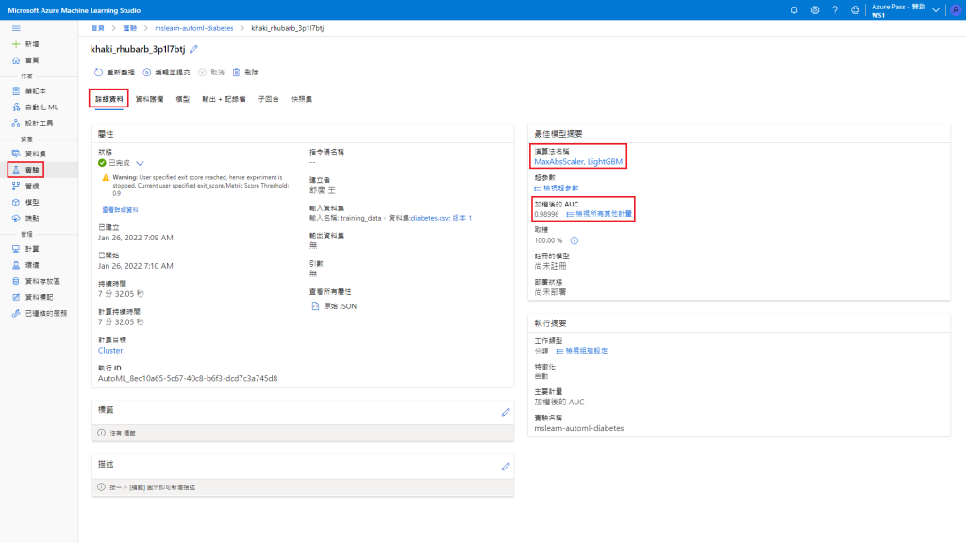
Task: Click the notifications bell icon
Action: tap(794, 10)
